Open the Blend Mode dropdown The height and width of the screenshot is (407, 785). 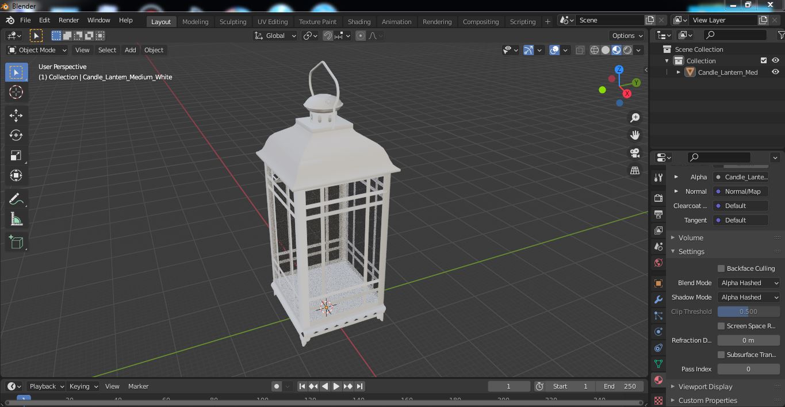749,283
